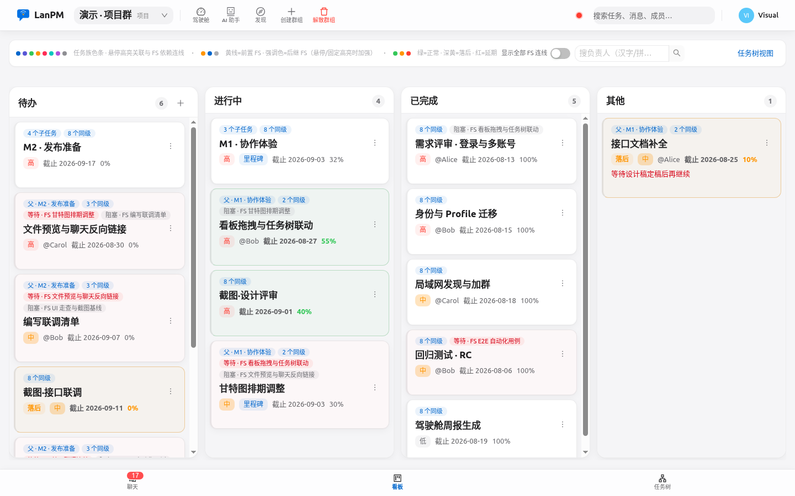Toggle 显示全部 FS 连线 switch
The image size is (795, 496).
[x=560, y=53]
